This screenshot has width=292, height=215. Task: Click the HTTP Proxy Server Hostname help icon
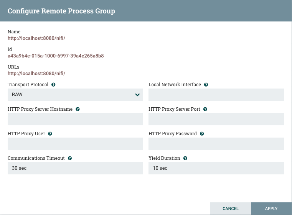pyautogui.click(x=78, y=109)
